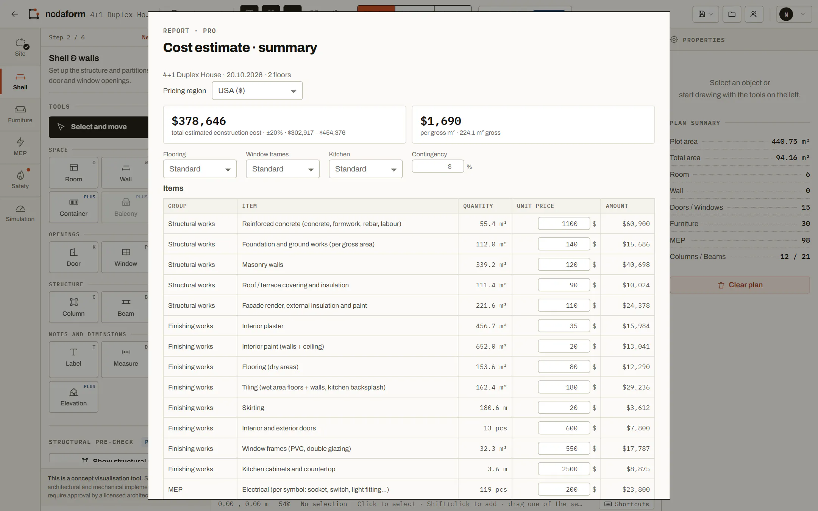Click the Clear plan button

pyautogui.click(x=740, y=285)
